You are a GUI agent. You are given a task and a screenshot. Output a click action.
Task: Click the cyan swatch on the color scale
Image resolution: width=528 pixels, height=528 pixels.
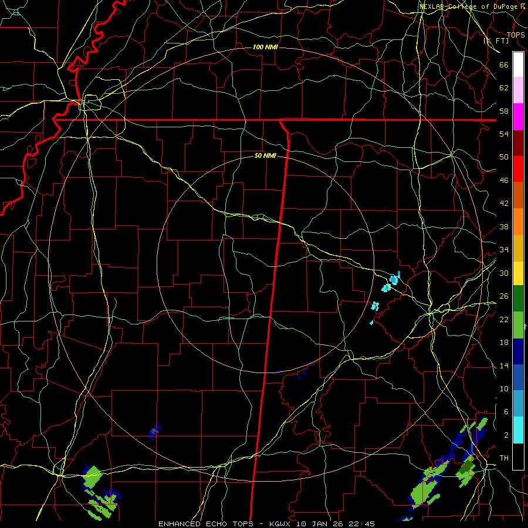(x=518, y=430)
